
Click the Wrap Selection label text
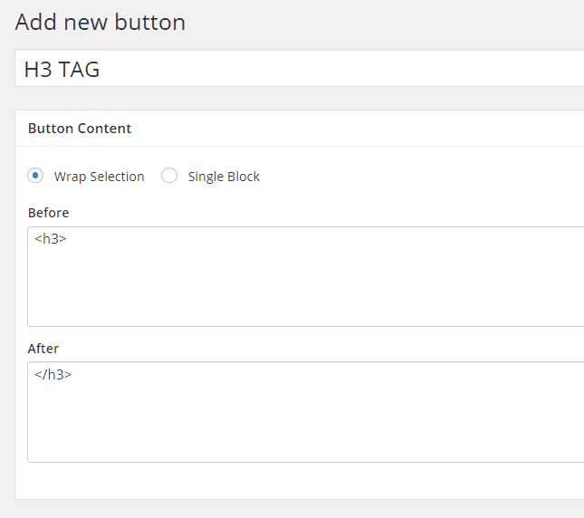[x=99, y=177]
